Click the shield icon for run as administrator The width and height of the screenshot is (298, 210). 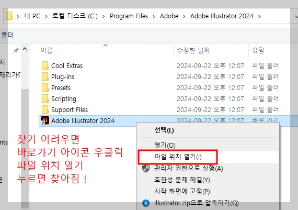point(146,169)
